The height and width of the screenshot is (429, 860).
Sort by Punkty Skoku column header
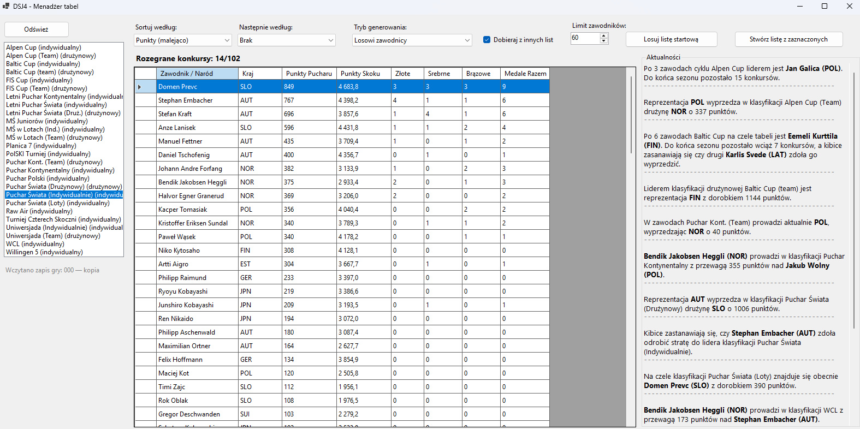click(x=364, y=74)
